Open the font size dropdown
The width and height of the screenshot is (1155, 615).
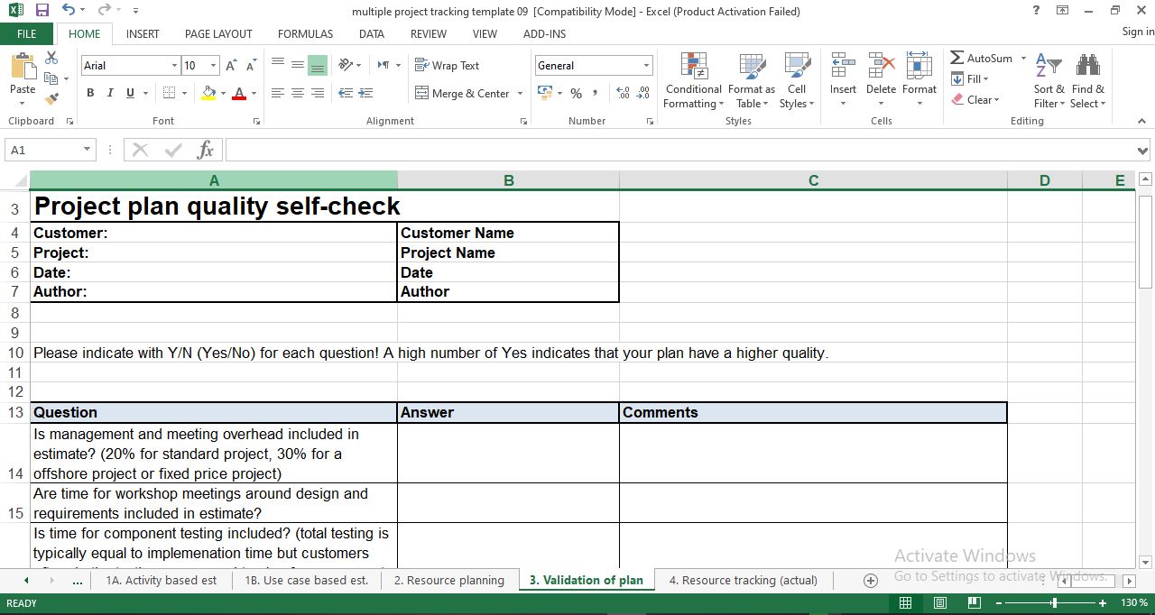tap(213, 65)
